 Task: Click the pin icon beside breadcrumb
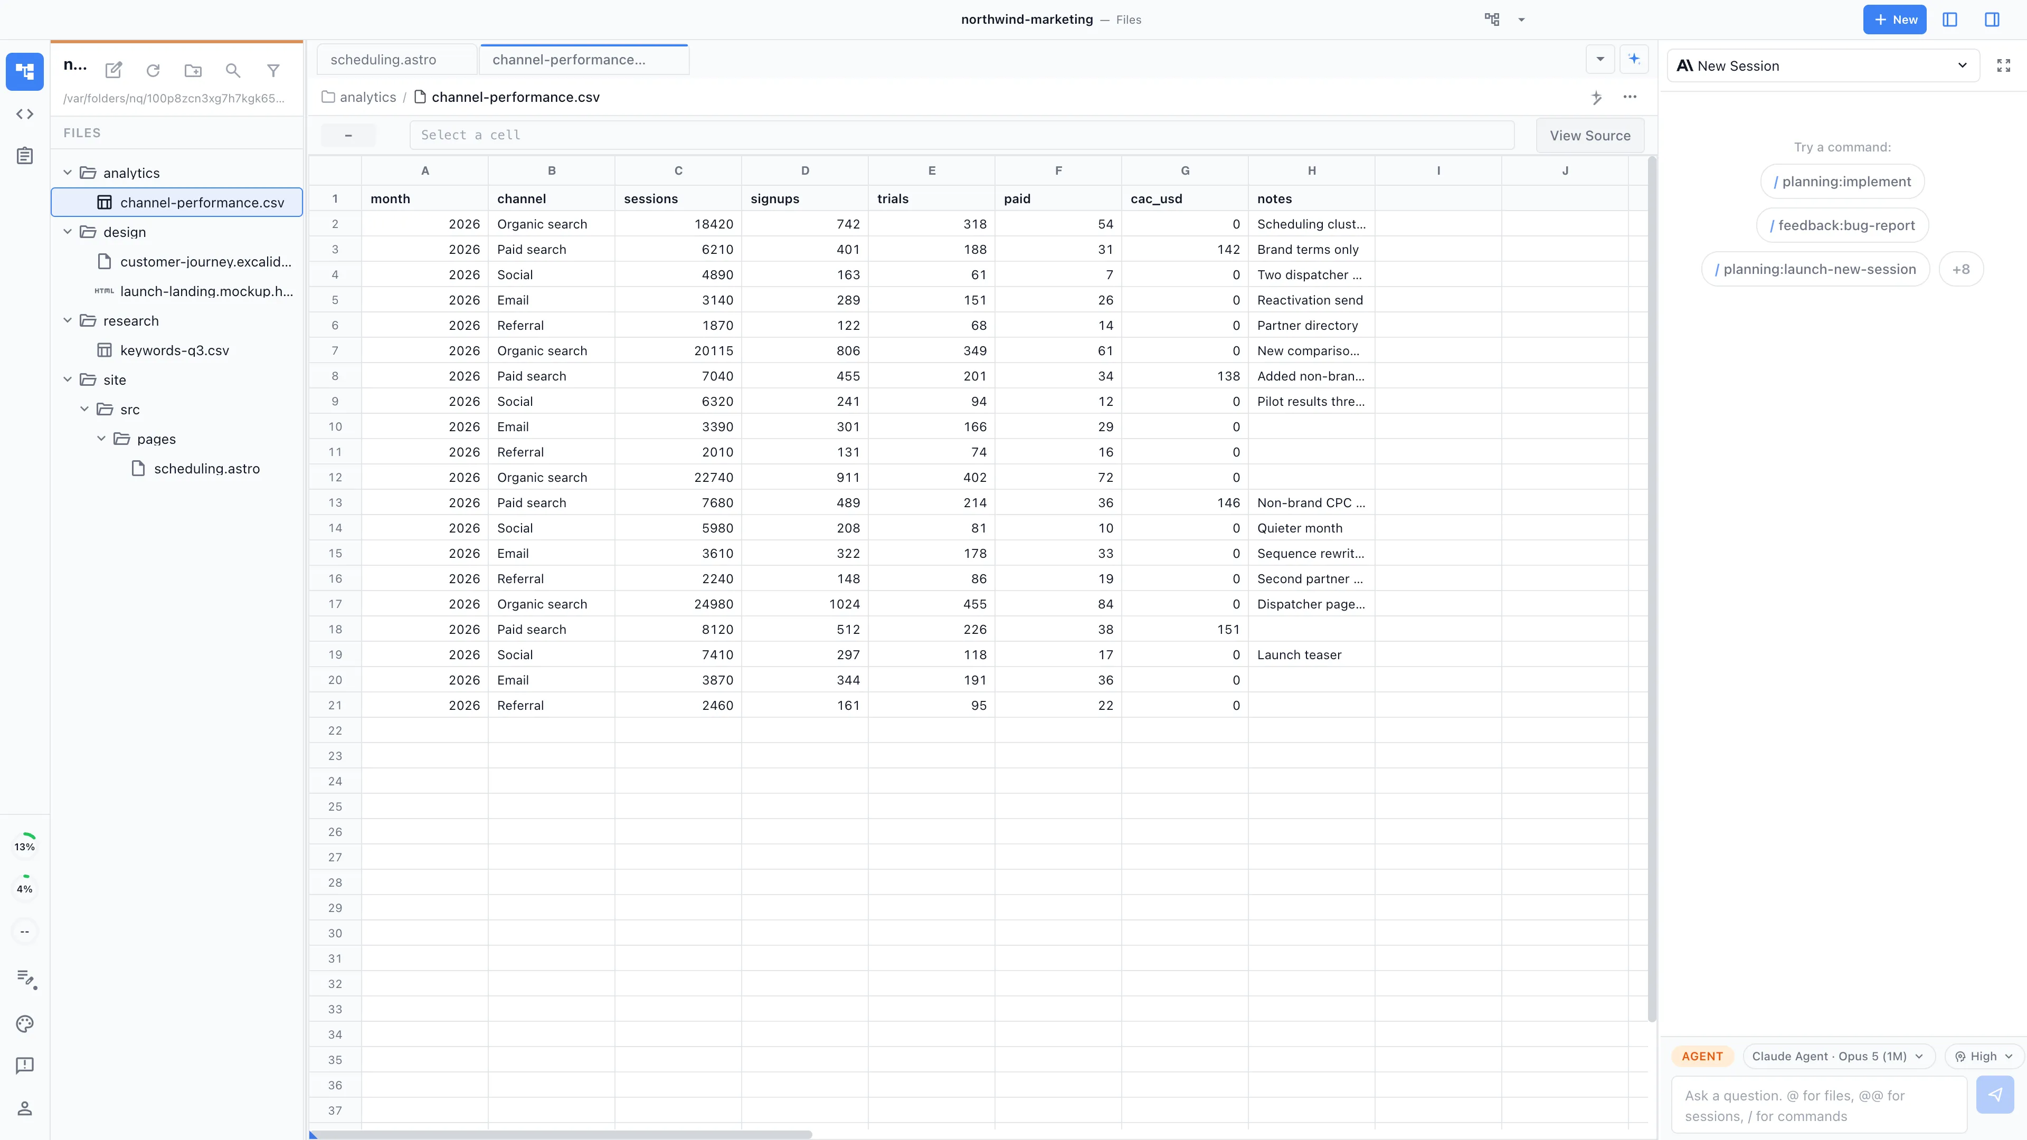[x=1596, y=97]
